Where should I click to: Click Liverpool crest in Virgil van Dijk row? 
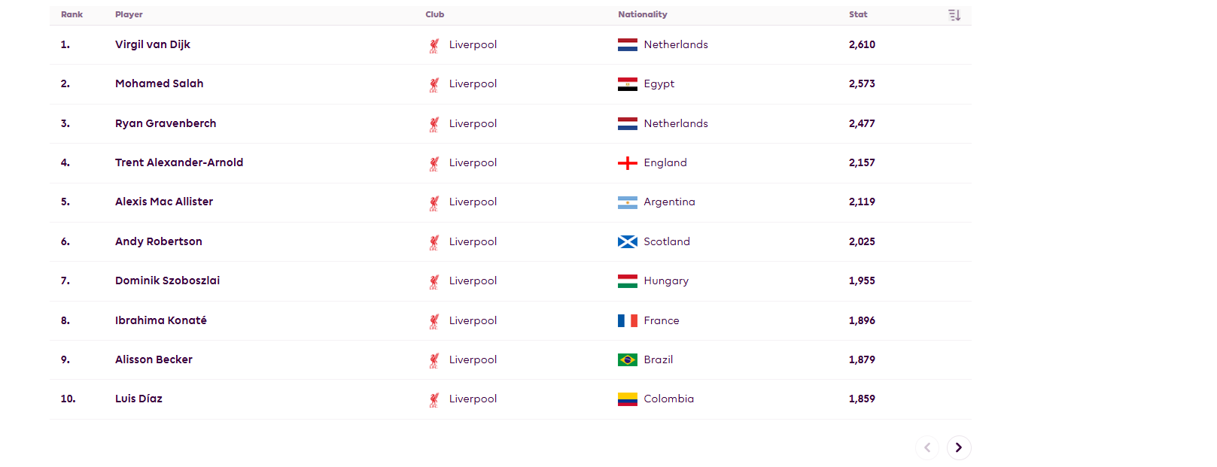click(x=434, y=45)
